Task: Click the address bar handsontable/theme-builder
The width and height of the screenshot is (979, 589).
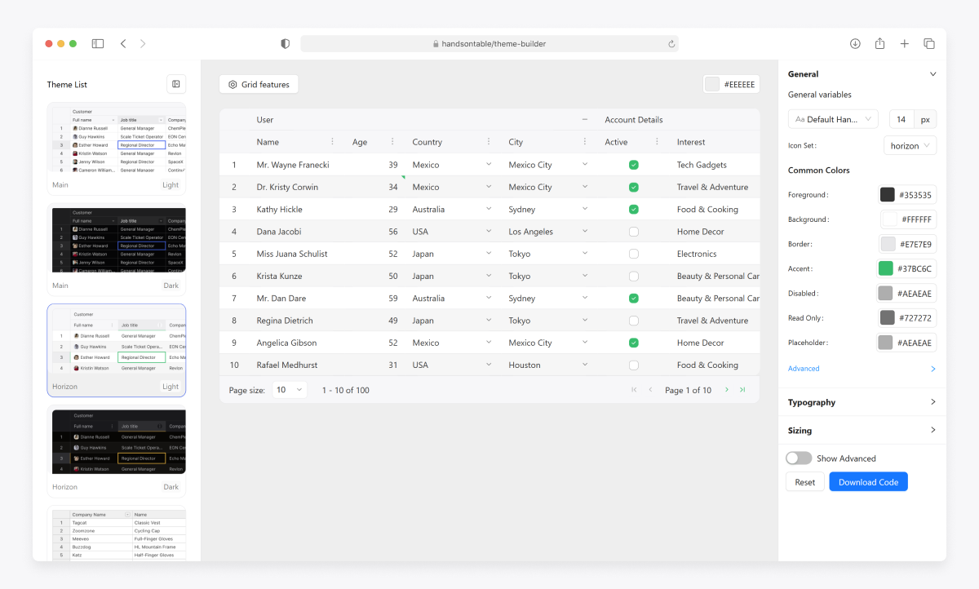Action: pyautogui.click(x=489, y=44)
